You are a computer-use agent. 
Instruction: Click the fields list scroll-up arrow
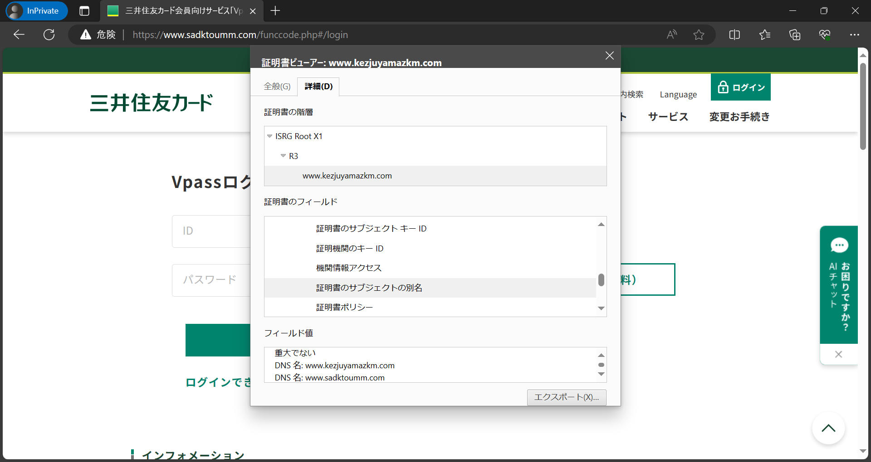(601, 224)
